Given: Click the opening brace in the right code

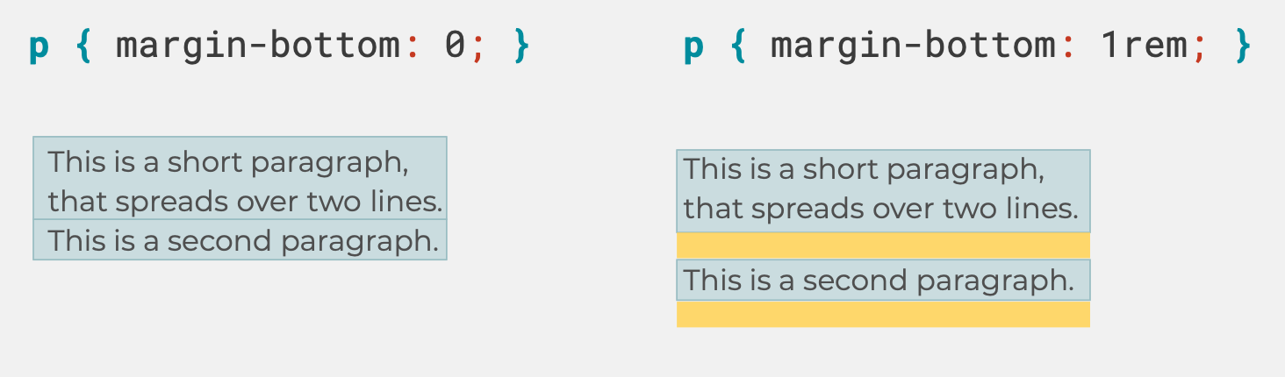Looking at the screenshot, I should 738,46.
